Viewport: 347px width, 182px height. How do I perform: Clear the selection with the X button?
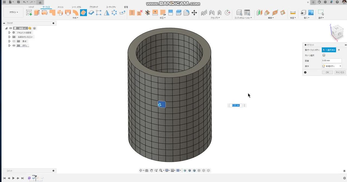point(339,50)
